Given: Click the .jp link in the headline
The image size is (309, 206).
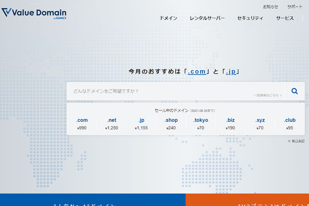Looking at the screenshot, I should pyautogui.click(x=231, y=71).
